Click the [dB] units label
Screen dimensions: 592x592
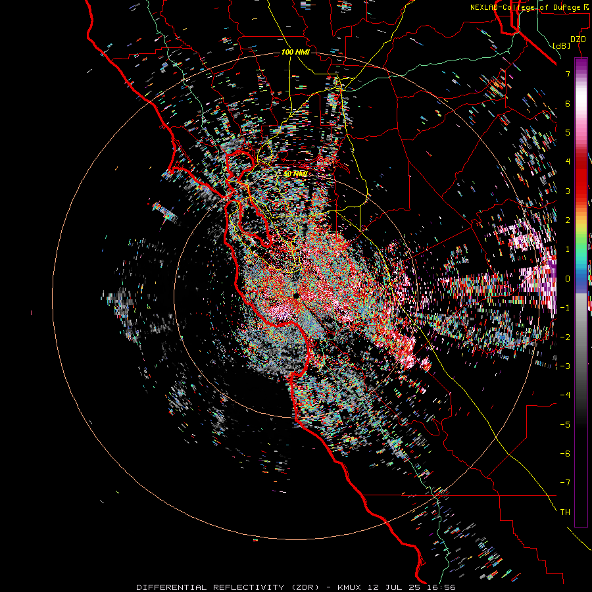tap(561, 45)
